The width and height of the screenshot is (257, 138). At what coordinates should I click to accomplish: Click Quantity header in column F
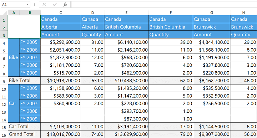pyautogui.click(x=171, y=35)
